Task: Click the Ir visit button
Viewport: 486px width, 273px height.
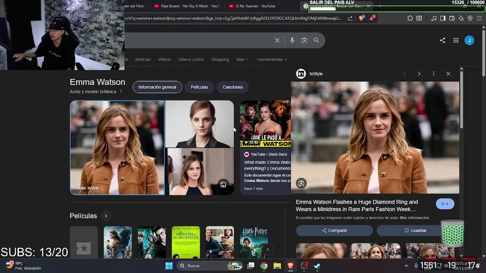Action: (445, 204)
